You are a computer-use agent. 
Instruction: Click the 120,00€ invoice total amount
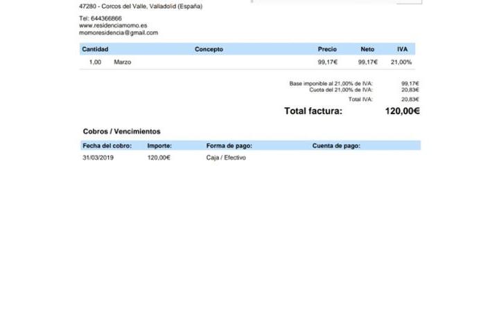coord(402,111)
